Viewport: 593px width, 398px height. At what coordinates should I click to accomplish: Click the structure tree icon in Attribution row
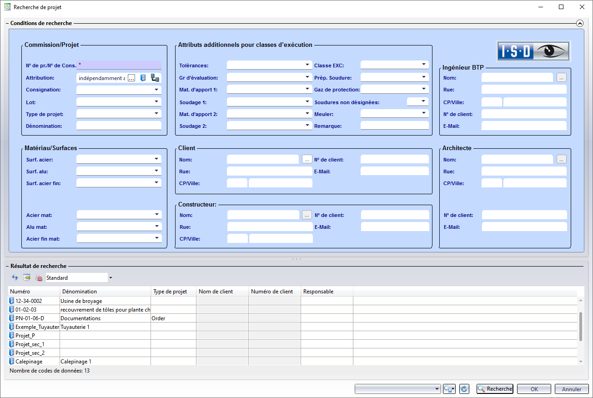tap(155, 78)
